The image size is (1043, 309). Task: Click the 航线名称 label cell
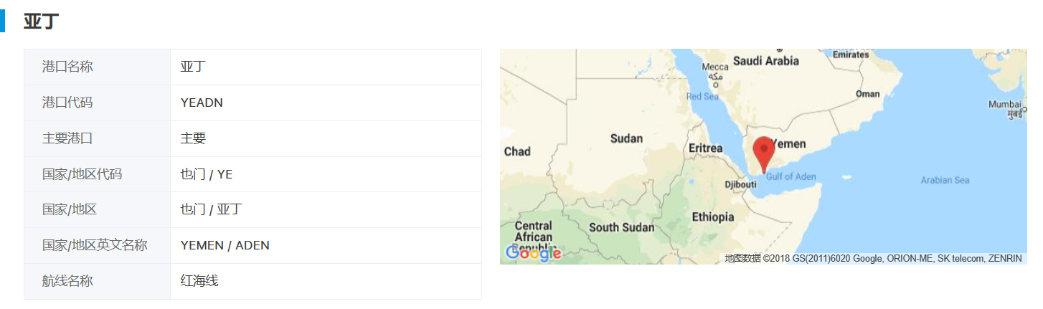coord(67,281)
